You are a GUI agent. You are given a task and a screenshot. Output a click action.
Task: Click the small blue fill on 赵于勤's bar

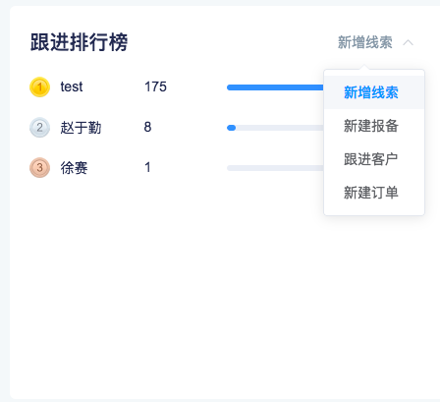click(231, 128)
